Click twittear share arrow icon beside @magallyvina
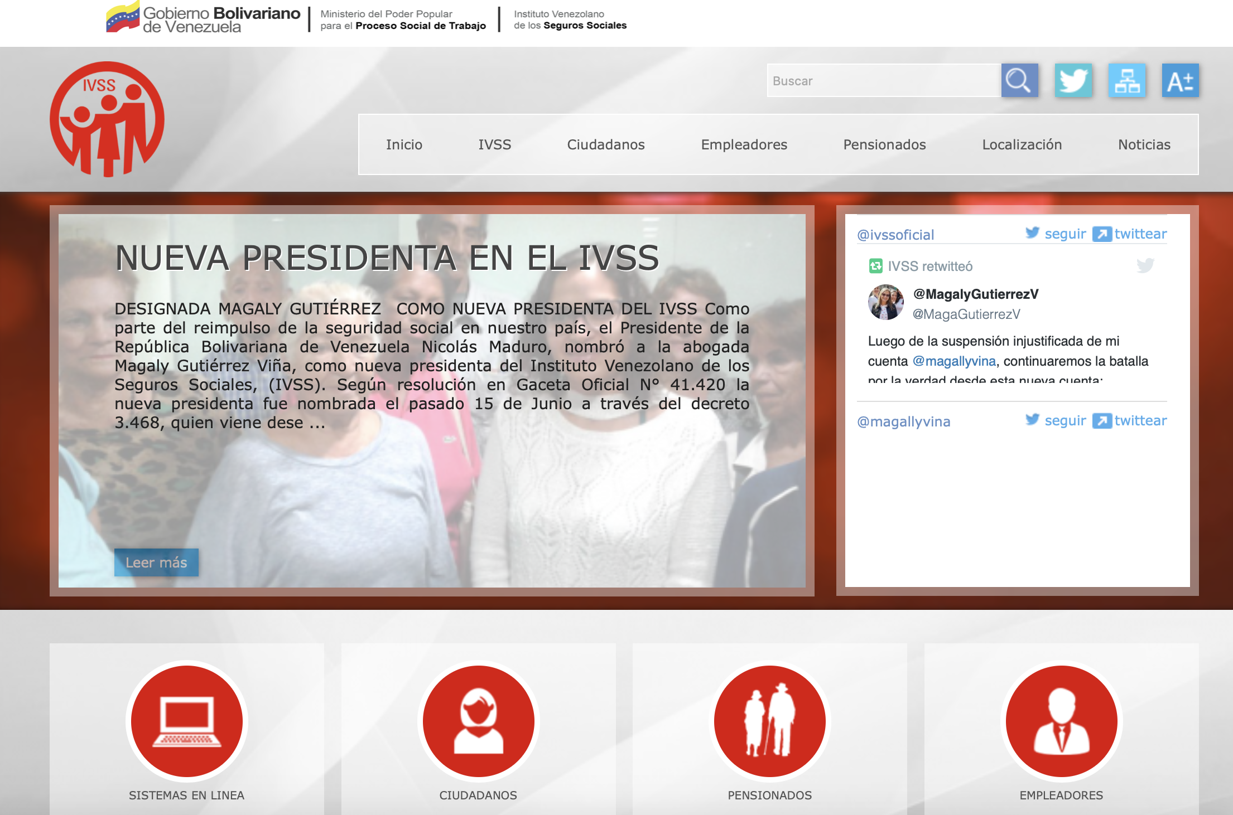1233x815 pixels. click(1102, 420)
